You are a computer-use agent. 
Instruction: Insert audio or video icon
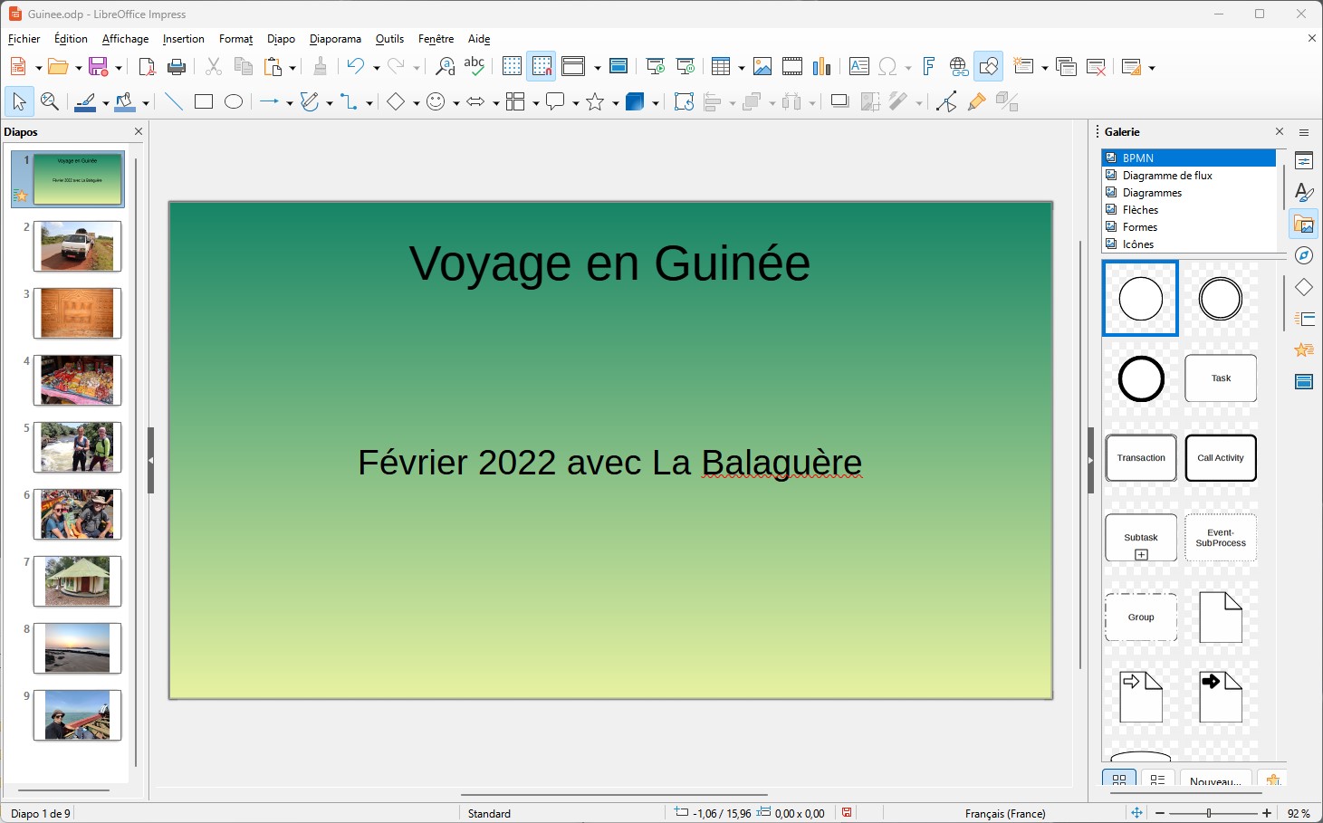[x=792, y=67]
